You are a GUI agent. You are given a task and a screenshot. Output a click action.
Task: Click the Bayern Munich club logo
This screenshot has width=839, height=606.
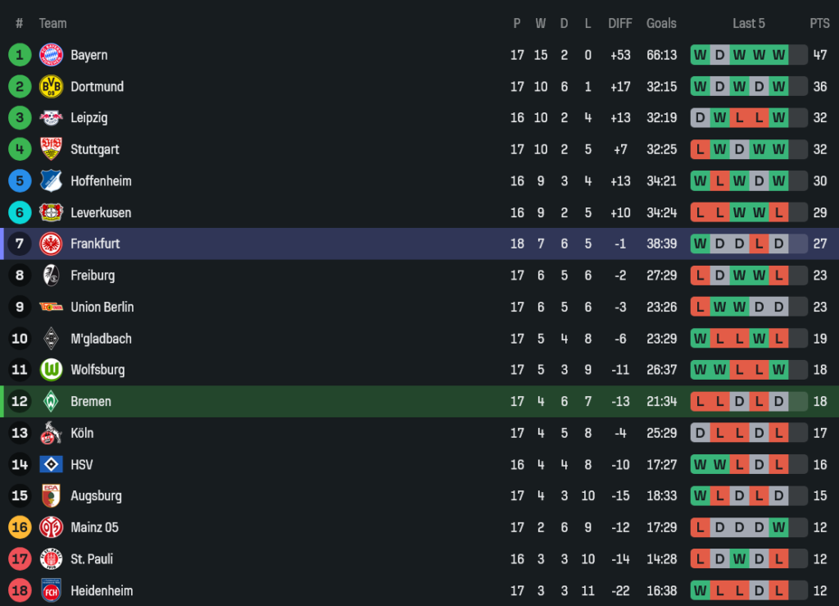(x=52, y=55)
